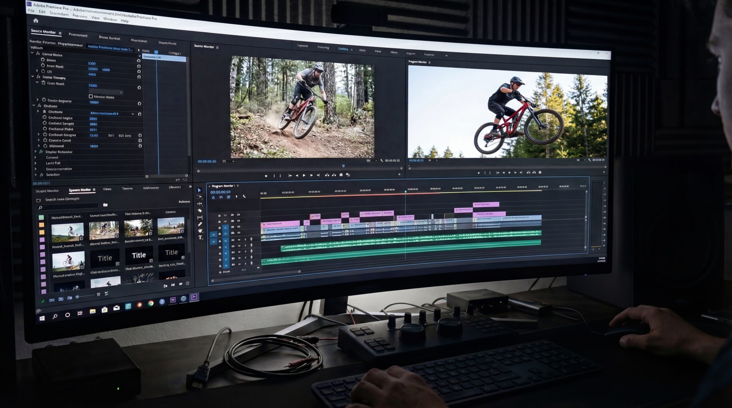Click the 00:00:00:05 timeline timecode
Viewport: 732px width, 408px height.
[x=220, y=192]
